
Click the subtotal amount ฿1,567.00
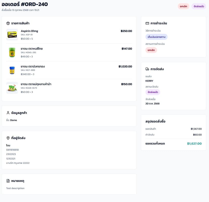click(x=196, y=129)
